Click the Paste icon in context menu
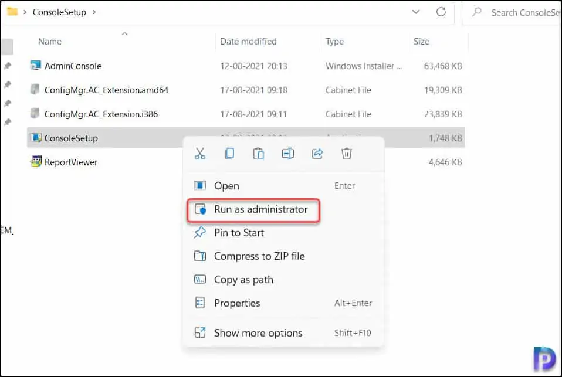The width and height of the screenshot is (562, 377). (x=259, y=154)
